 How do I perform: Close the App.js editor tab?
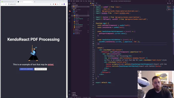96,3
